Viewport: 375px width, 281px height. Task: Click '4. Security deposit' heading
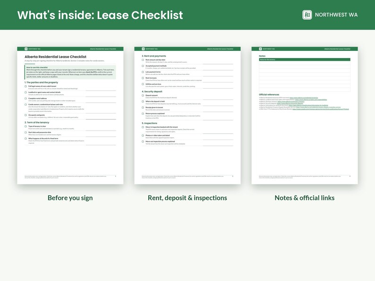152,91
